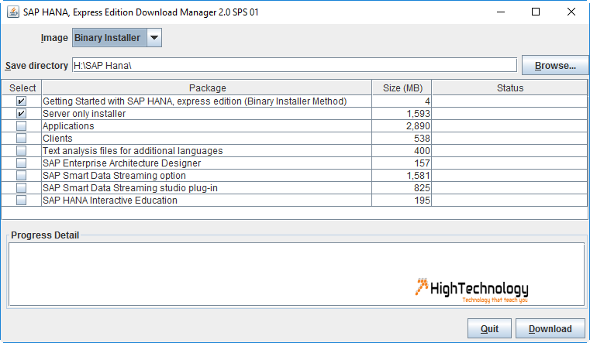Check Text analysis files checkbox
Screen dimensions: 590x343
pos(22,151)
